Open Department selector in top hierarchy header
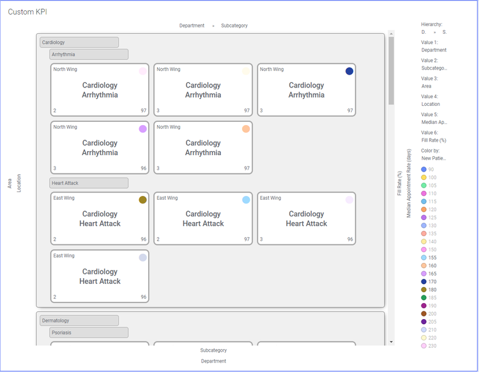Screen dimensions: 479x372 pos(192,26)
